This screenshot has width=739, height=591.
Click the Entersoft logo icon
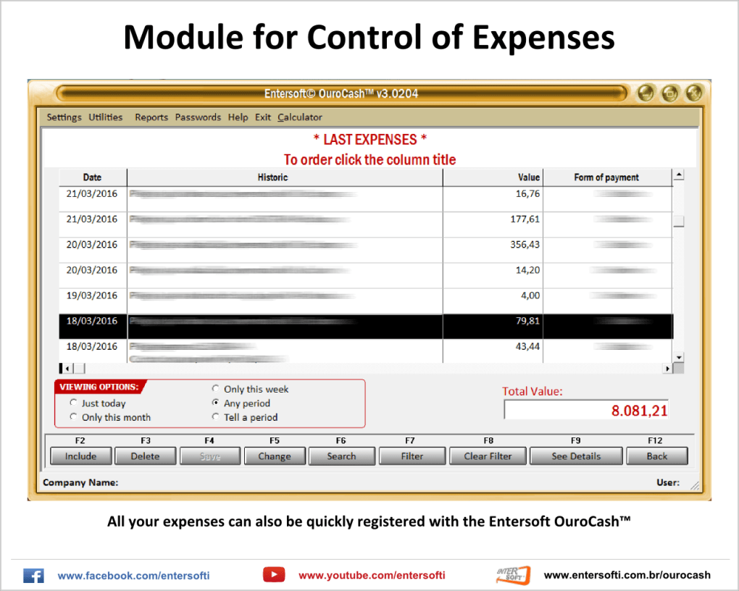pos(513,575)
